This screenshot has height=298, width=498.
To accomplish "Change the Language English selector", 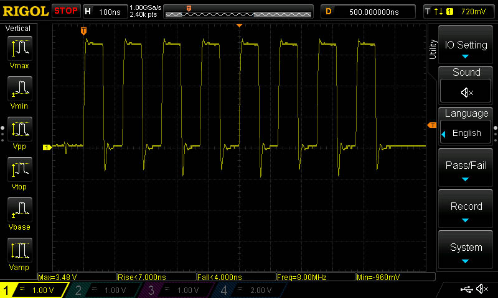I will point(466,132).
